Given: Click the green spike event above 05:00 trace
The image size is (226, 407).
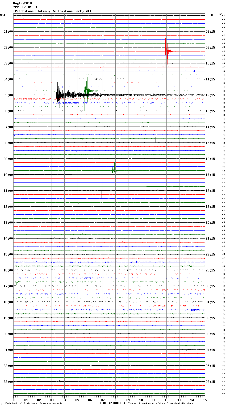Looking at the screenshot, I should pyautogui.click(x=86, y=91).
